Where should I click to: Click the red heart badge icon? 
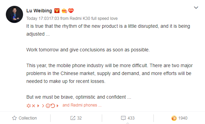pyautogui.click(x=71, y=11)
